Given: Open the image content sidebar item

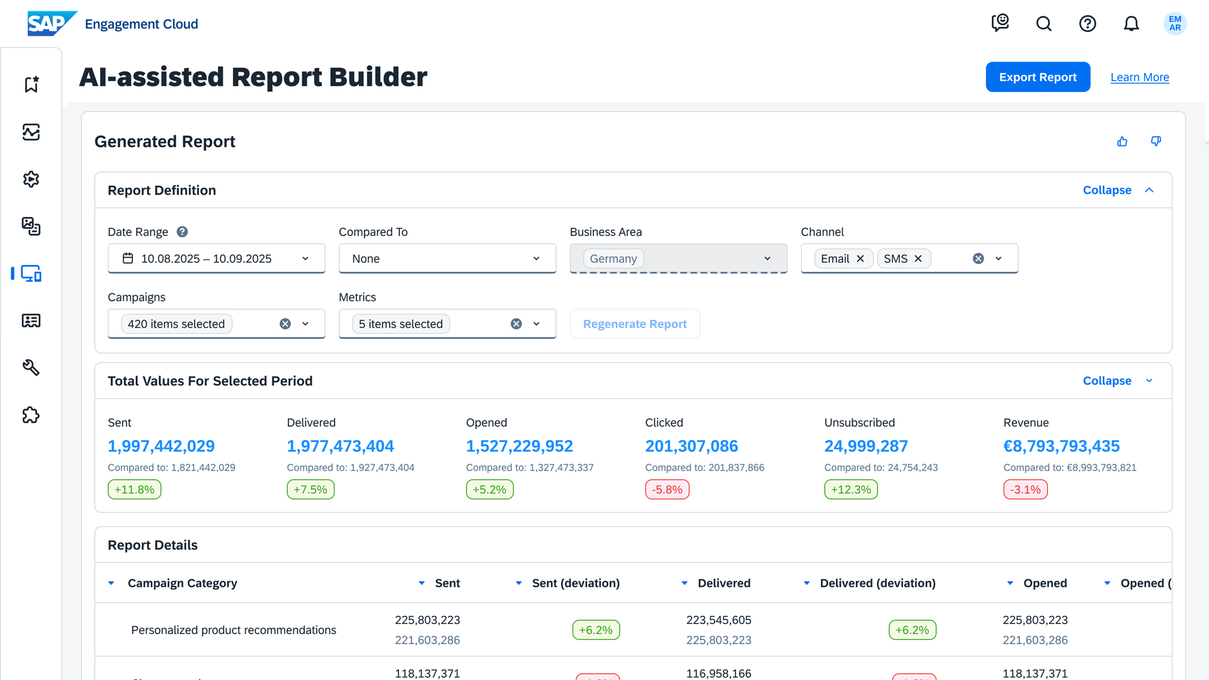Looking at the screenshot, I should click(31, 226).
